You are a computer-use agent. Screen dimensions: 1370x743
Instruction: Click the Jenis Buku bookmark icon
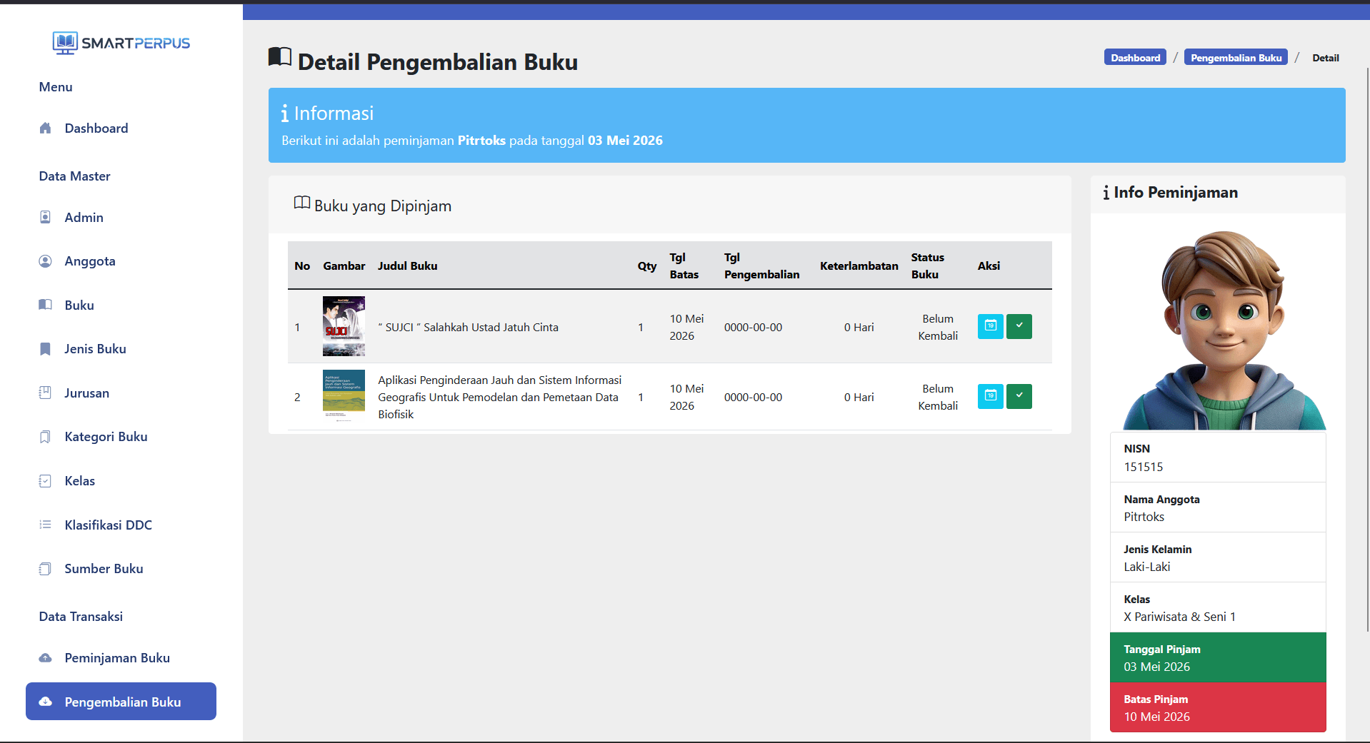pyautogui.click(x=45, y=349)
